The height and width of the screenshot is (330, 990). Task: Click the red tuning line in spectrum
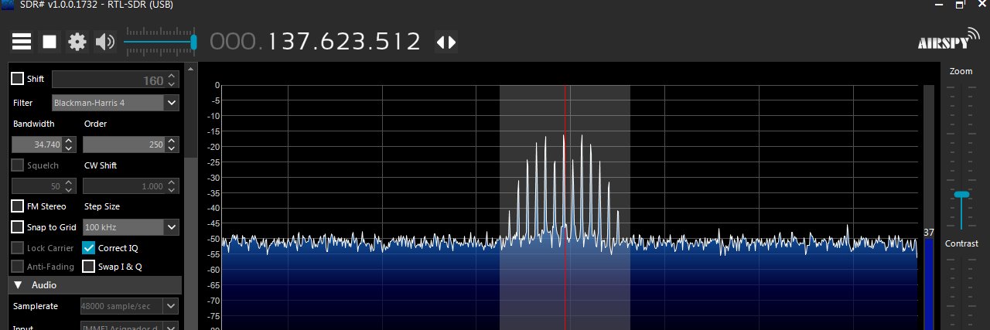[x=565, y=207]
